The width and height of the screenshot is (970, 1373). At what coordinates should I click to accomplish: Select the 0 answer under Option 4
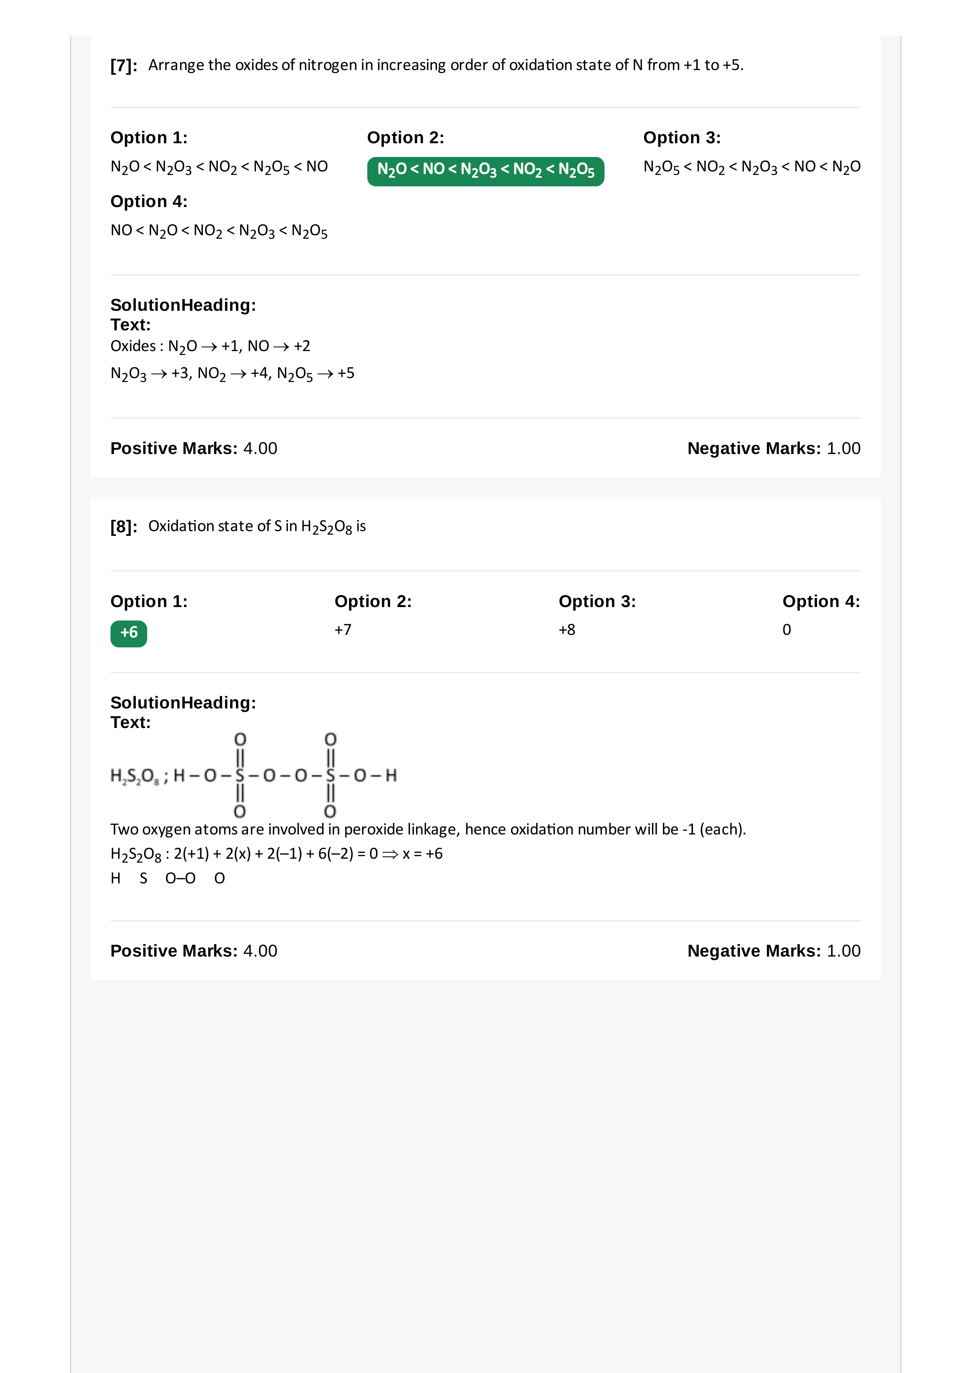pos(786,630)
